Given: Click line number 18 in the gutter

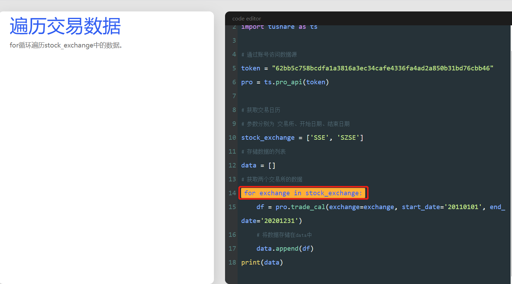Looking at the screenshot, I should pyautogui.click(x=232, y=263).
